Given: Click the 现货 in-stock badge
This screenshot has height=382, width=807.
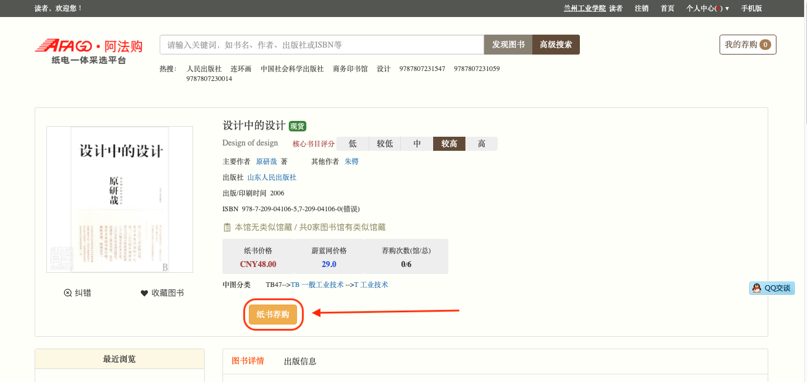Looking at the screenshot, I should click(x=298, y=126).
